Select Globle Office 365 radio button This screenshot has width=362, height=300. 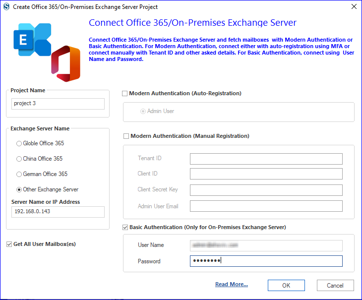[x=19, y=143]
